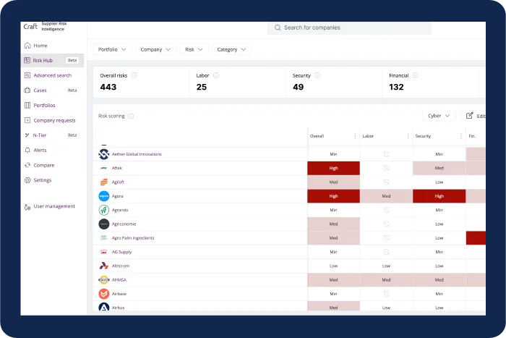
Task: Open Agro Palm Ingredients company
Action: (133, 238)
